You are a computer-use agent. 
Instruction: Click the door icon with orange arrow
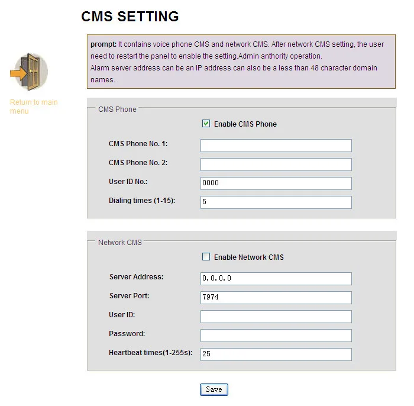coord(29,72)
